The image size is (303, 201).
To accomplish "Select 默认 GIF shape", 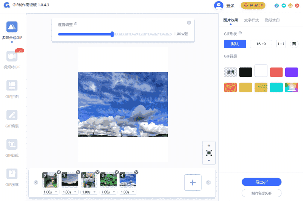I will pos(235,44).
